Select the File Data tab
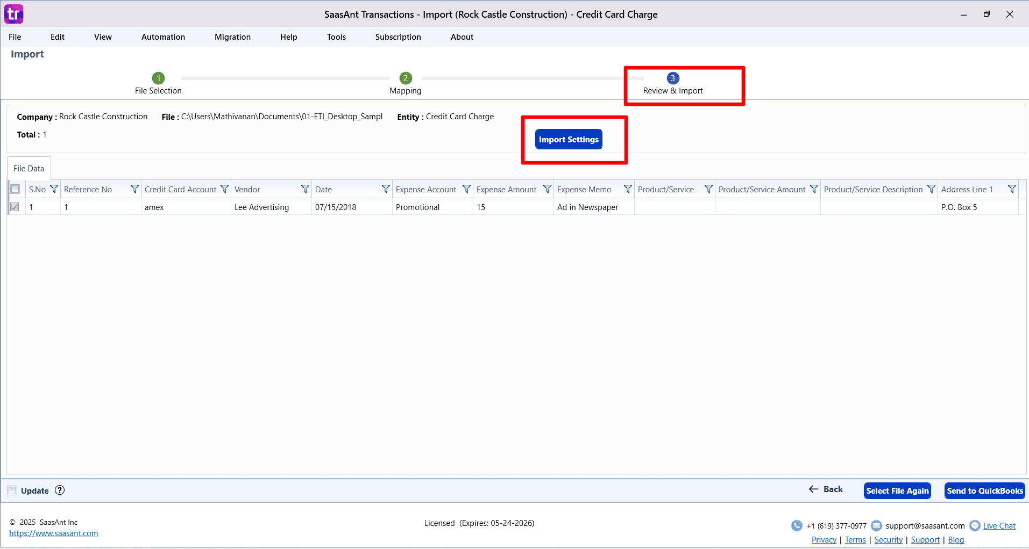Viewport: 1029px width, 549px height. click(x=29, y=168)
